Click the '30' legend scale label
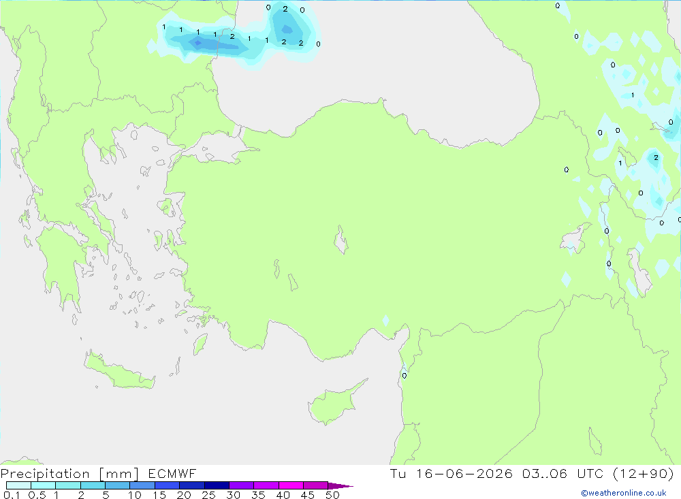Image resolution: width=681 pixels, height=499 pixels. [x=234, y=495]
